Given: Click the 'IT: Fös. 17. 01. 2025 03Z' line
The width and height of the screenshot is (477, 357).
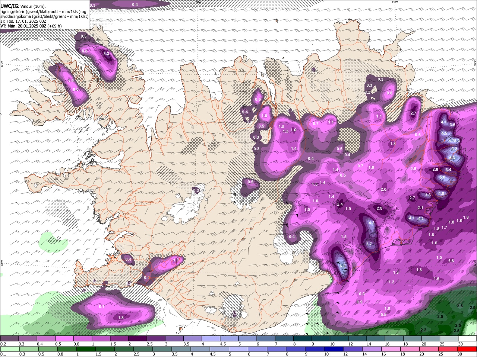Looking at the screenshot, I should (x=23, y=21).
